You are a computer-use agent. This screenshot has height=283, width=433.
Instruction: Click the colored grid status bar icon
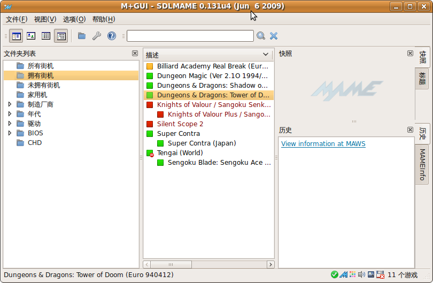(x=352, y=274)
